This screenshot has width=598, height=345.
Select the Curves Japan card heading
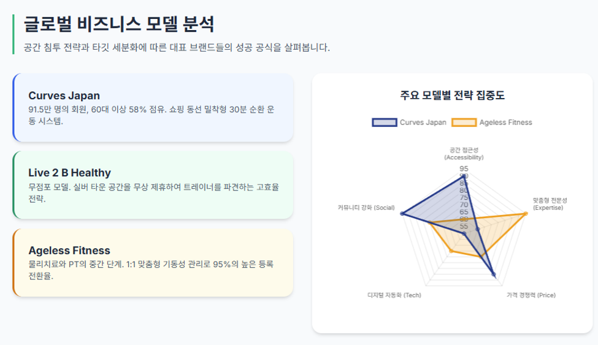[x=64, y=96]
